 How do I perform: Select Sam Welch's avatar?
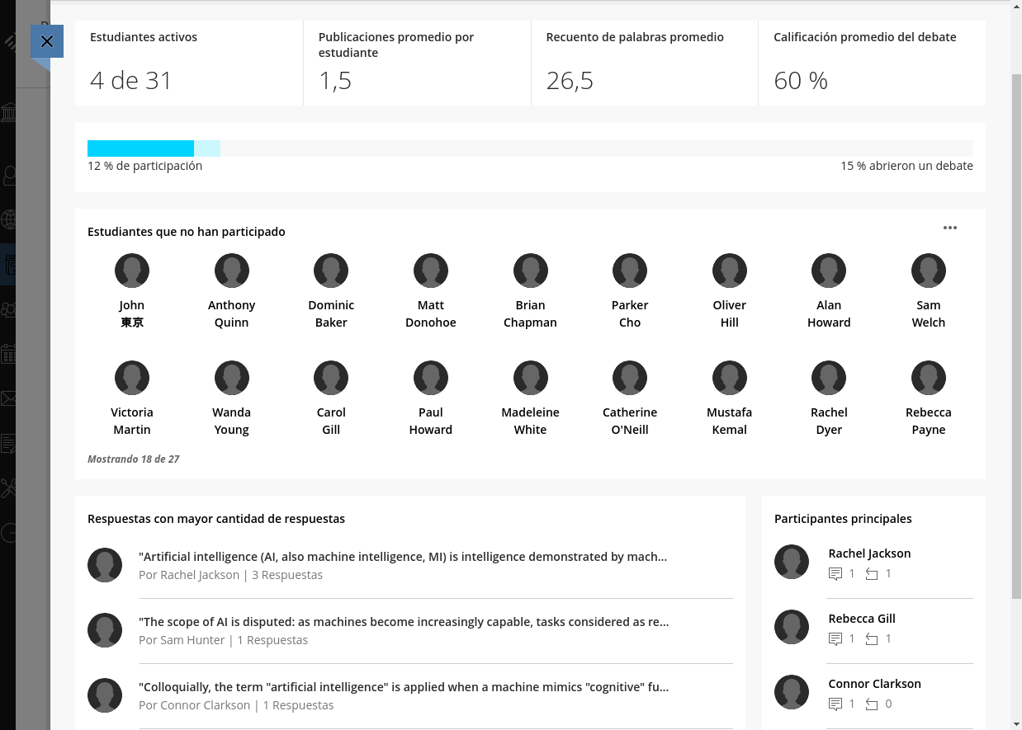[x=929, y=271]
